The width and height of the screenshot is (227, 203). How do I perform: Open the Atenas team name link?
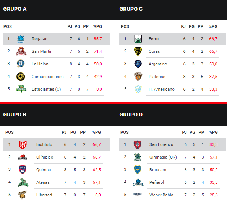(43, 182)
